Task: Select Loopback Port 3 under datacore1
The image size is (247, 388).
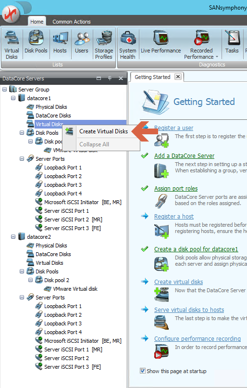Action: coord(63,185)
